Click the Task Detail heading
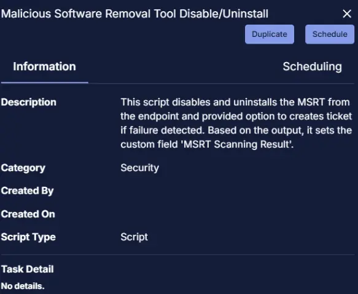Screen dimensions: 358x294 (28, 269)
